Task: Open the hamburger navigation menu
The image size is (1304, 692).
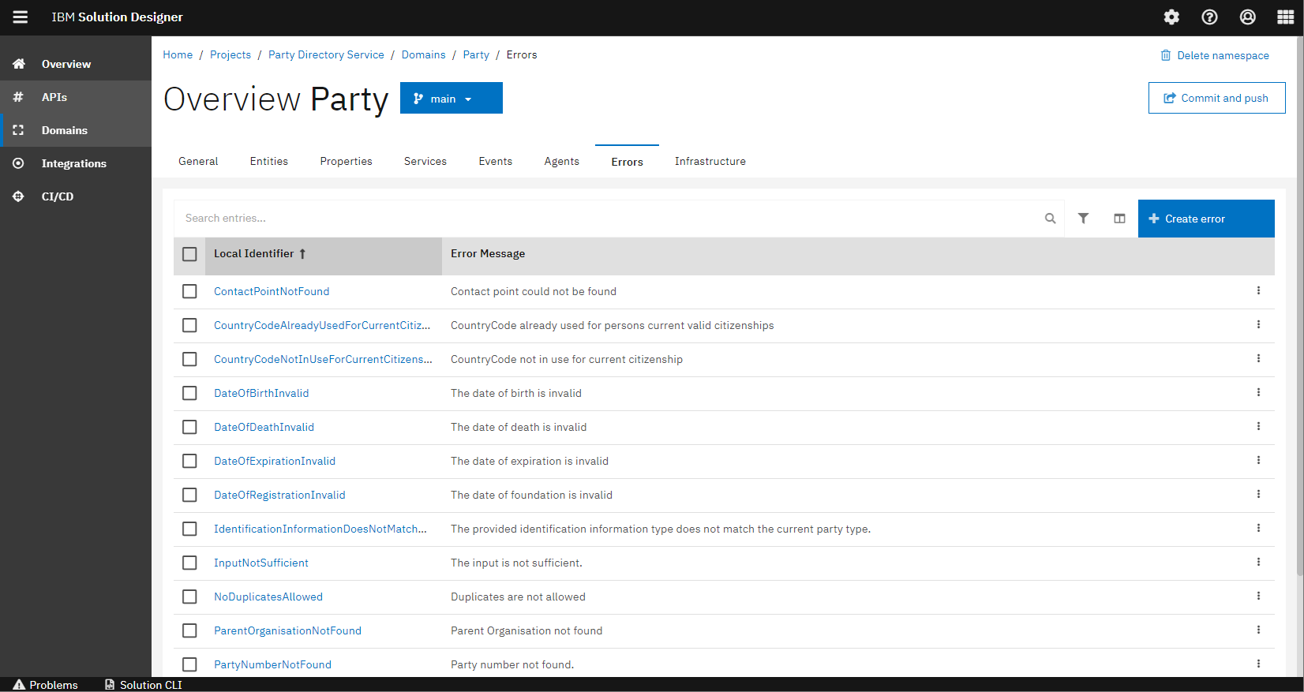Action: pos(20,17)
